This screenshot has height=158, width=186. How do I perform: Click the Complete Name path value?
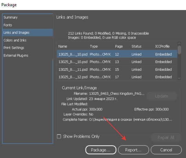tap(130, 119)
